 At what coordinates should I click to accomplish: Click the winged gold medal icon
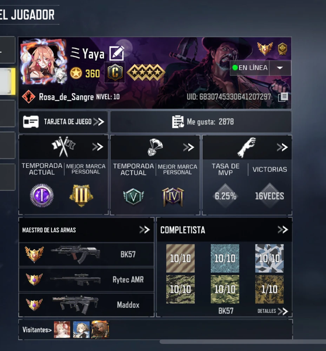[x=265, y=48]
